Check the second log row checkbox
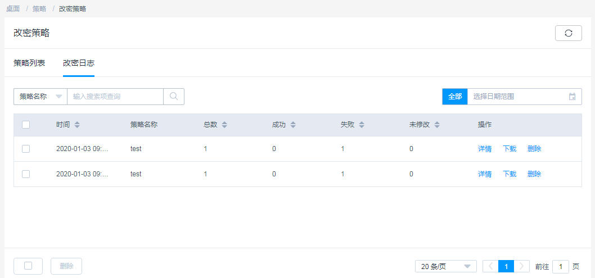Screen dimensions: 595x278 click(26, 174)
